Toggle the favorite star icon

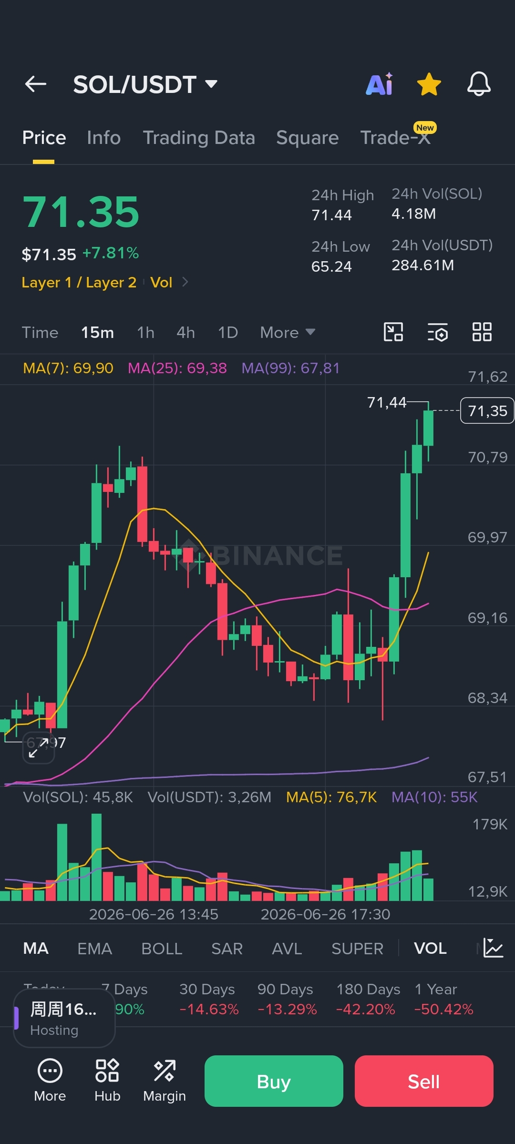pyautogui.click(x=429, y=84)
